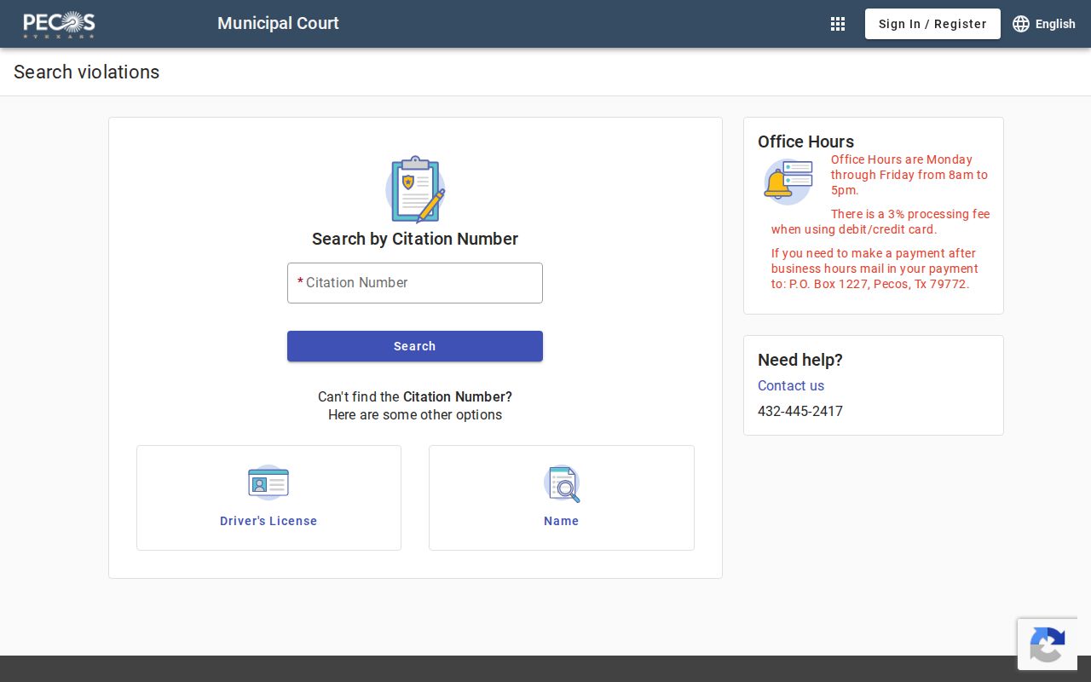Image resolution: width=1091 pixels, height=682 pixels.
Task: Click the Need help? heading
Action: 800,360
